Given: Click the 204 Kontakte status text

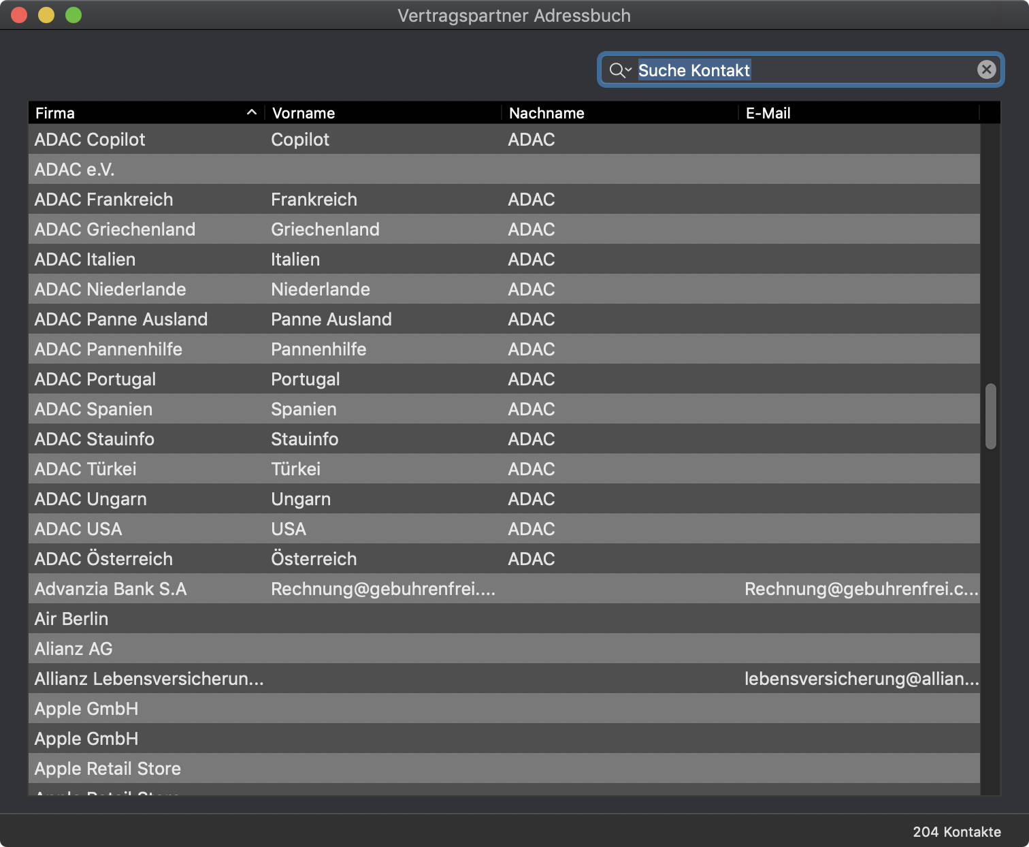Looking at the screenshot, I should (957, 831).
